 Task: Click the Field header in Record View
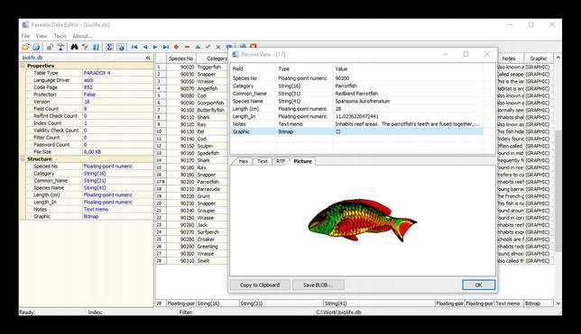click(x=238, y=68)
